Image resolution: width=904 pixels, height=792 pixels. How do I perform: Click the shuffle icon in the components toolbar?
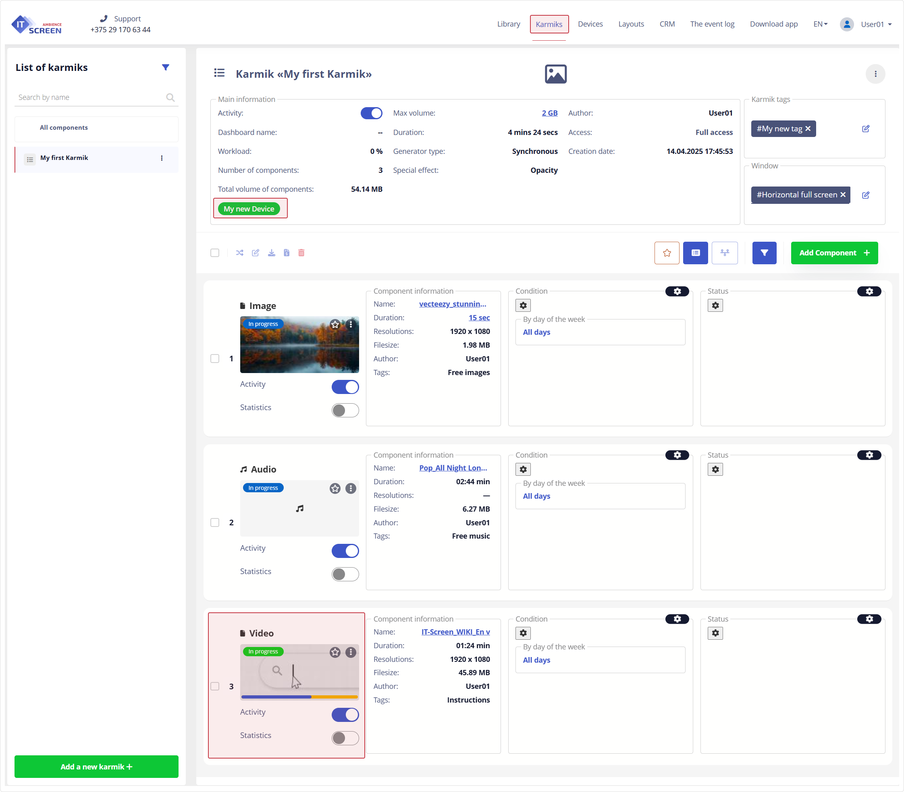pos(239,253)
